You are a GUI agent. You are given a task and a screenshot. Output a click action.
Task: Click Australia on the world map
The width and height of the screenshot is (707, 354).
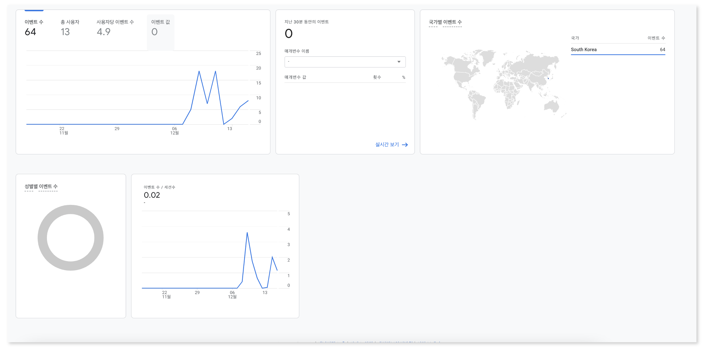tap(552, 106)
